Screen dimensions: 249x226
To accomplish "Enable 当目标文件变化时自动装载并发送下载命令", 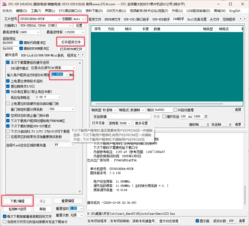I will pyautogui.click(x=5, y=222).
